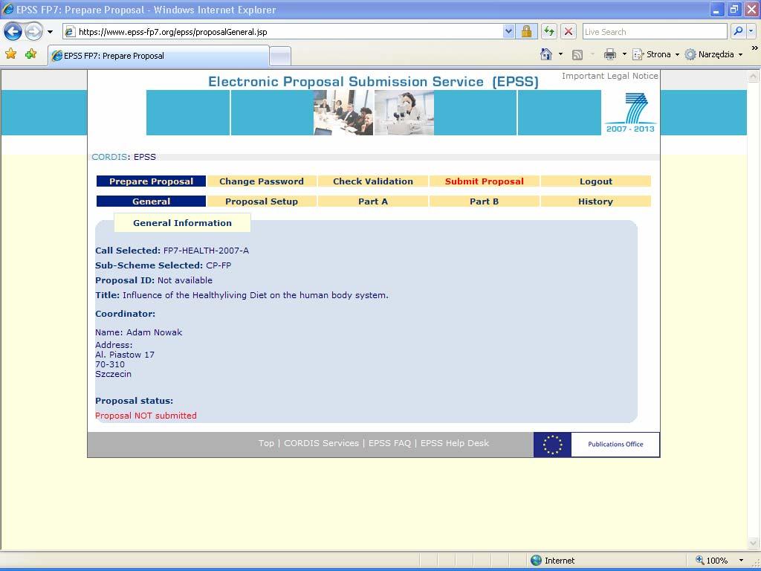The height and width of the screenshot is (571, 761).
Task: Click the EPSS FAQ footer link
Action: coord(389,443)
